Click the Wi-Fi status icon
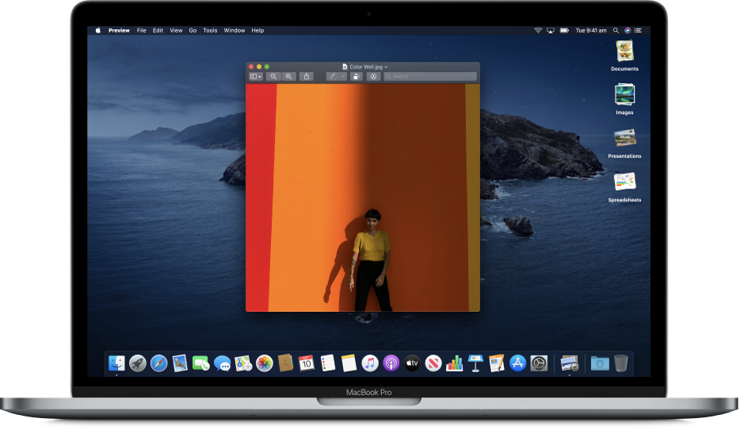 click(x=538, y=30)
